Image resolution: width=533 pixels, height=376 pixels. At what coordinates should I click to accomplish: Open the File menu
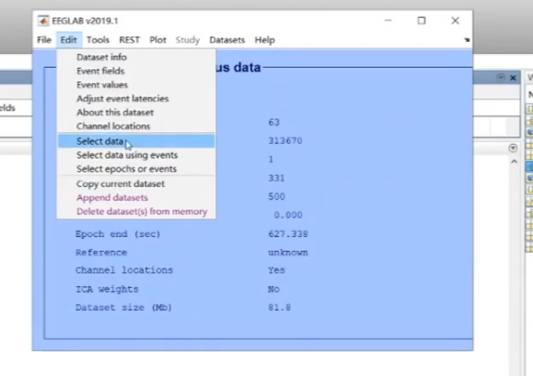pos(44,40)
